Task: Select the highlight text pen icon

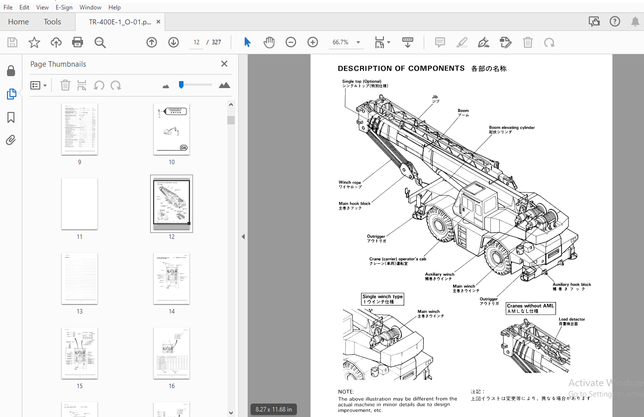Action: [462, 42]
